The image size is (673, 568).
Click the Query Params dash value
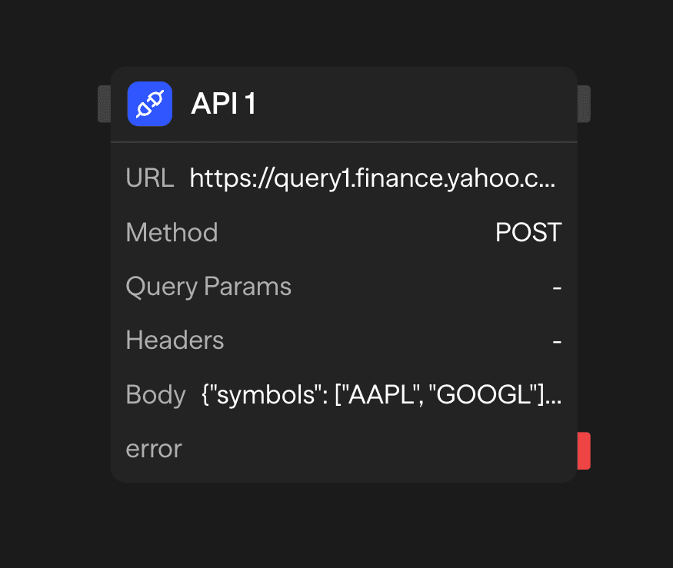tap(557, 286)
